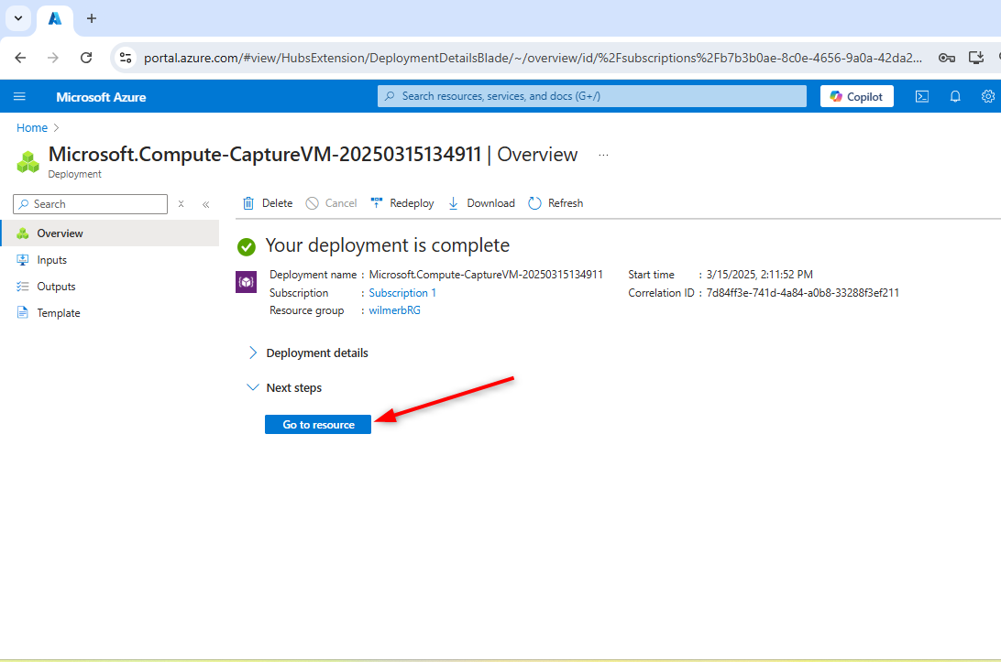Click the browser forward arrow
The image size is (1001, 662).
pos(53,58)
